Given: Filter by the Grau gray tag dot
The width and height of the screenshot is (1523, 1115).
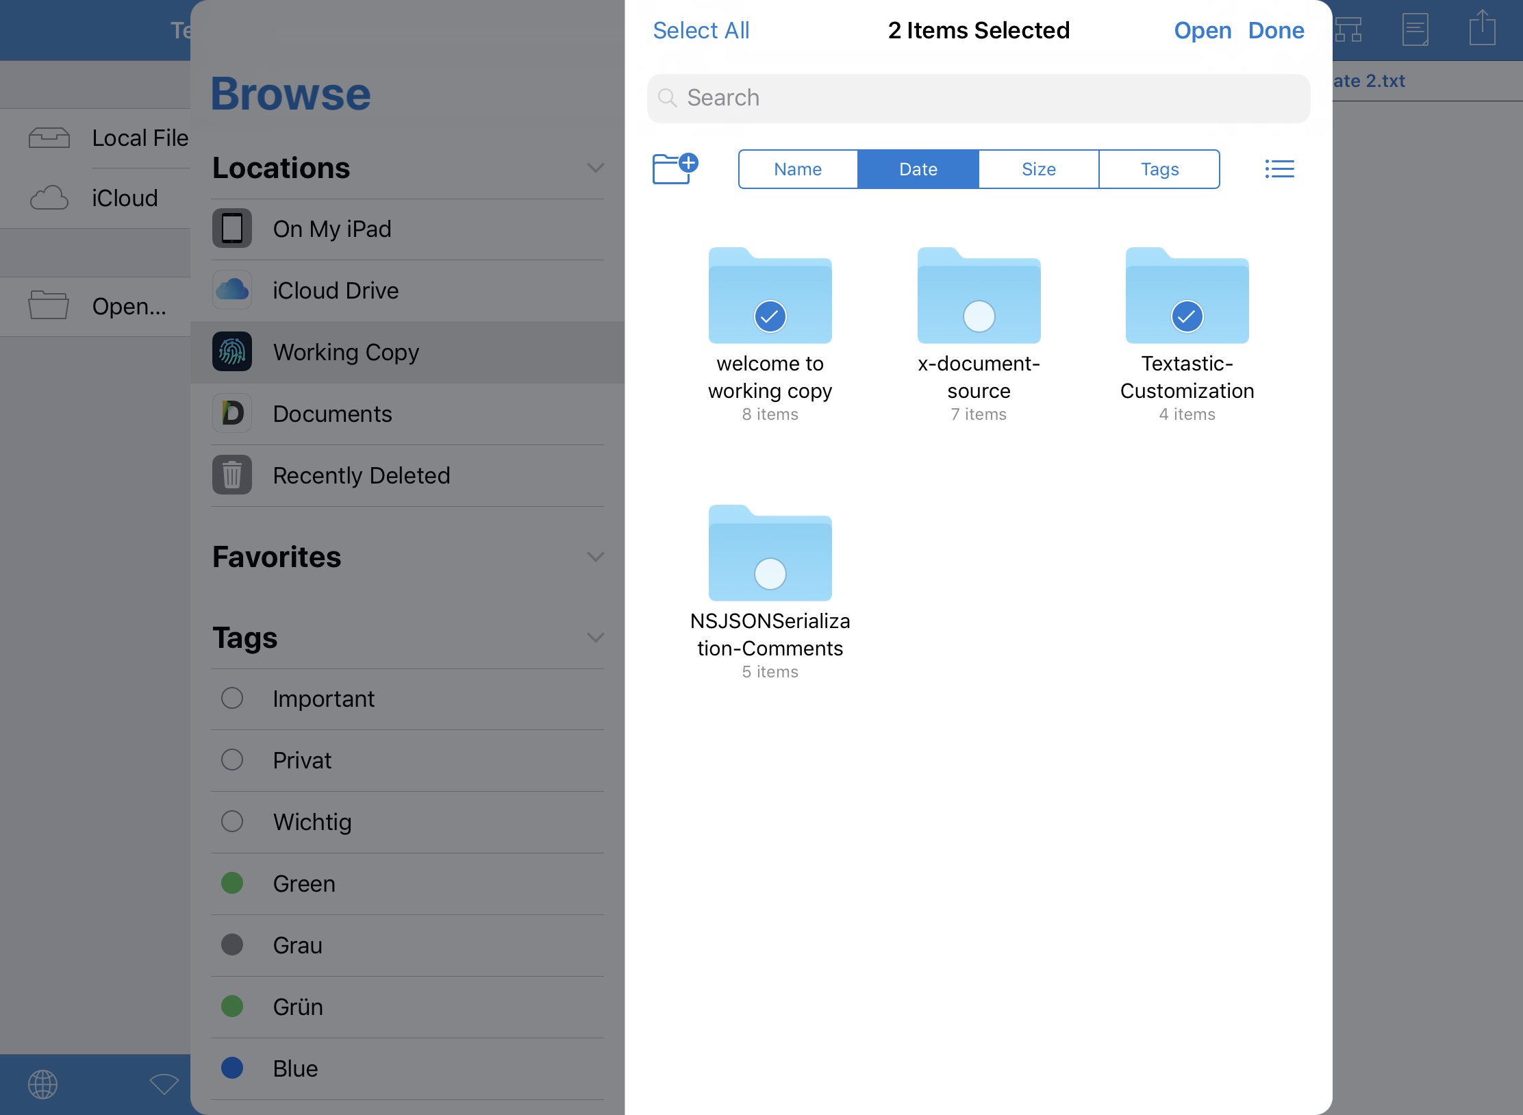Looking at the screenshot, I should click(232, 944).
